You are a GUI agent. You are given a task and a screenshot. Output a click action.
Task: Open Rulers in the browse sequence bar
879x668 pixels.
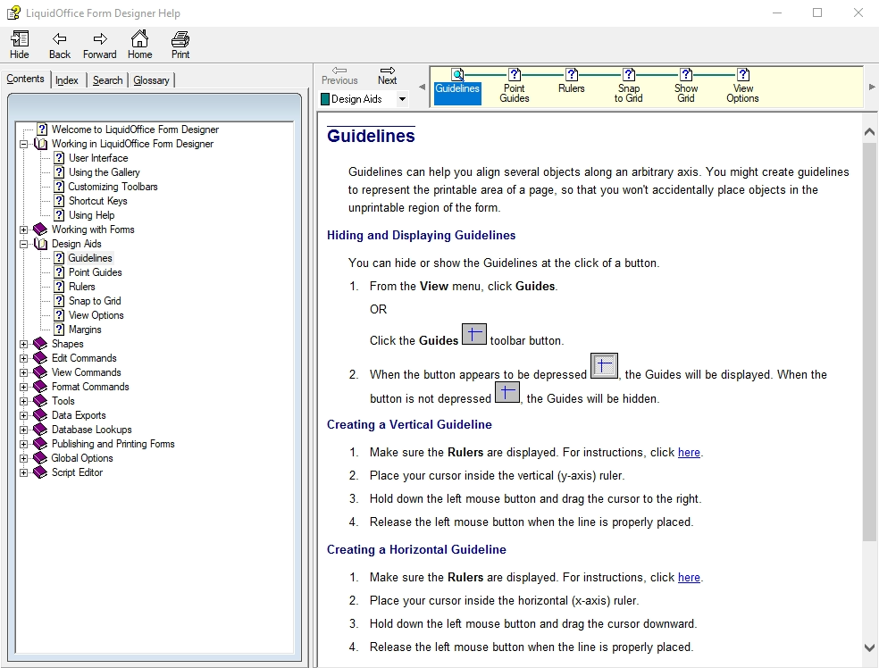(x=571, y=81)
